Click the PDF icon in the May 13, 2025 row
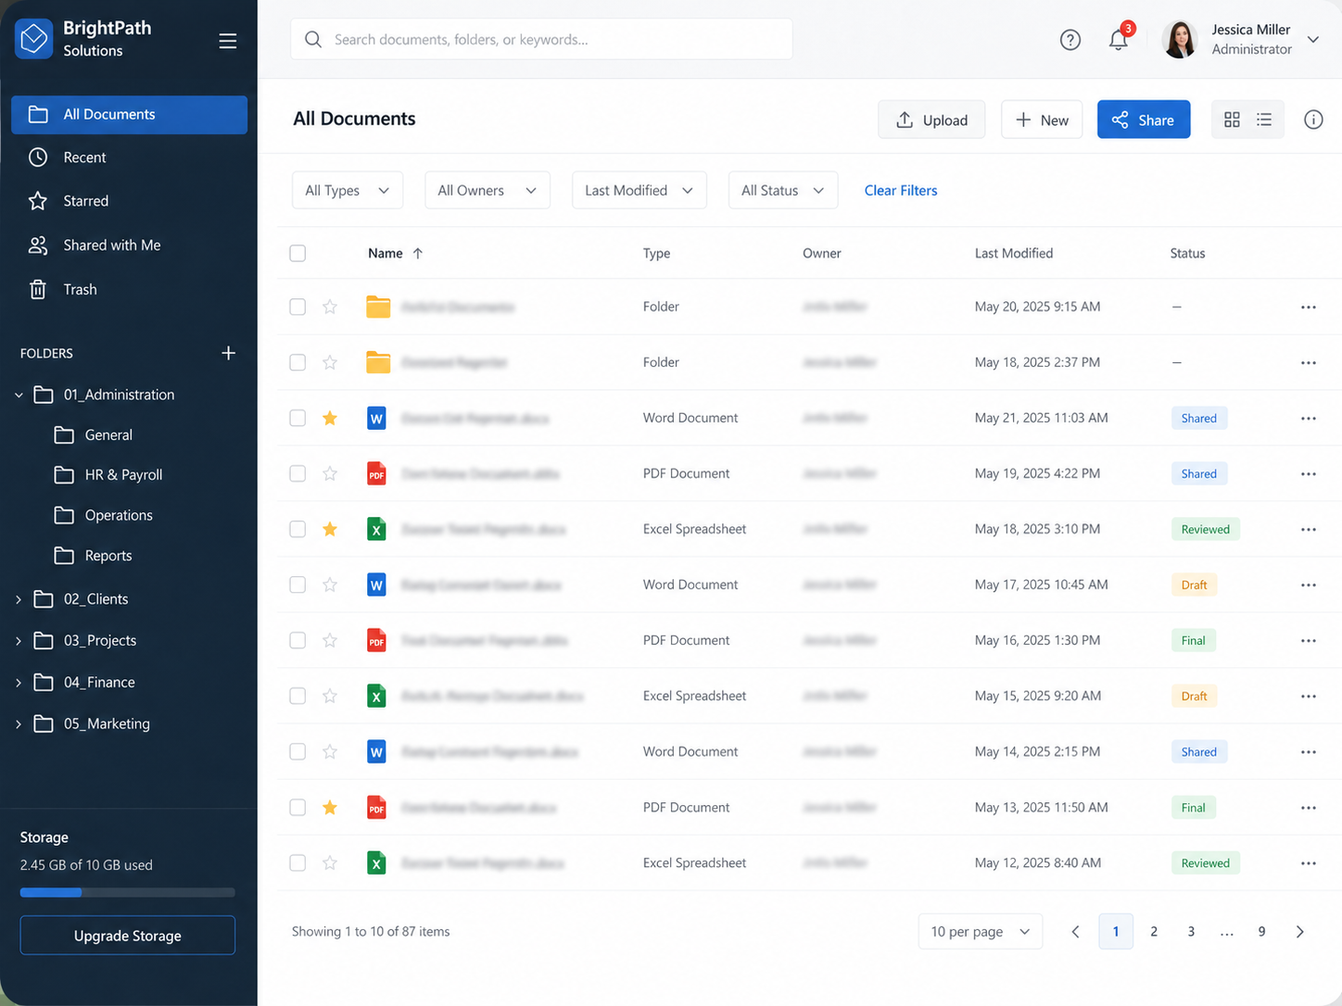This screenshot has height=1006, width=1342. (x=376, y=807)
